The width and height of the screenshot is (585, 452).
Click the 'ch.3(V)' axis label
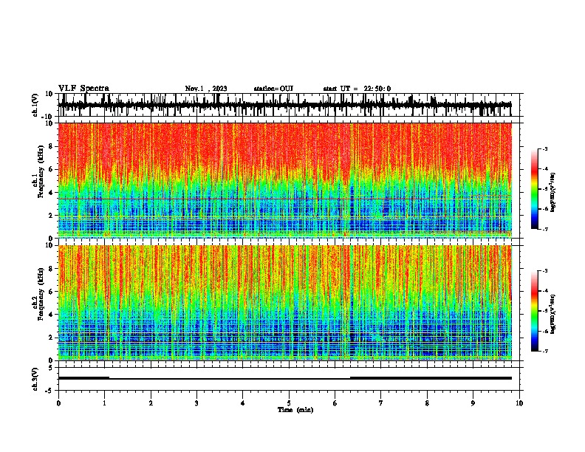[35, 380]
